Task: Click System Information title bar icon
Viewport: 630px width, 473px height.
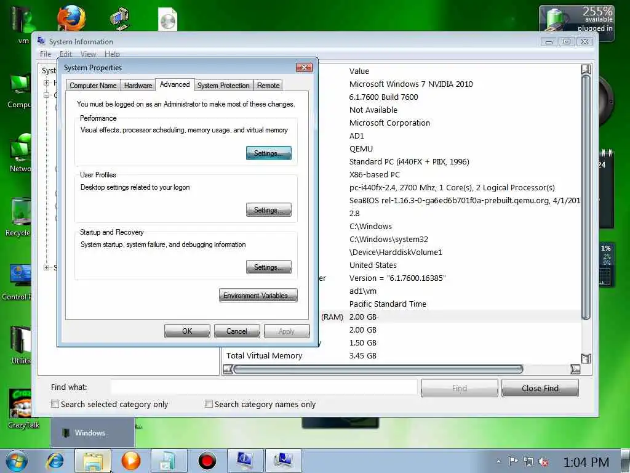Action: (x=41, y=41)
